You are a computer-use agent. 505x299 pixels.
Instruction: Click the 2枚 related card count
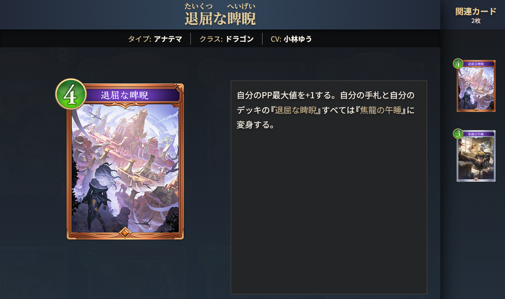(475, 21)
